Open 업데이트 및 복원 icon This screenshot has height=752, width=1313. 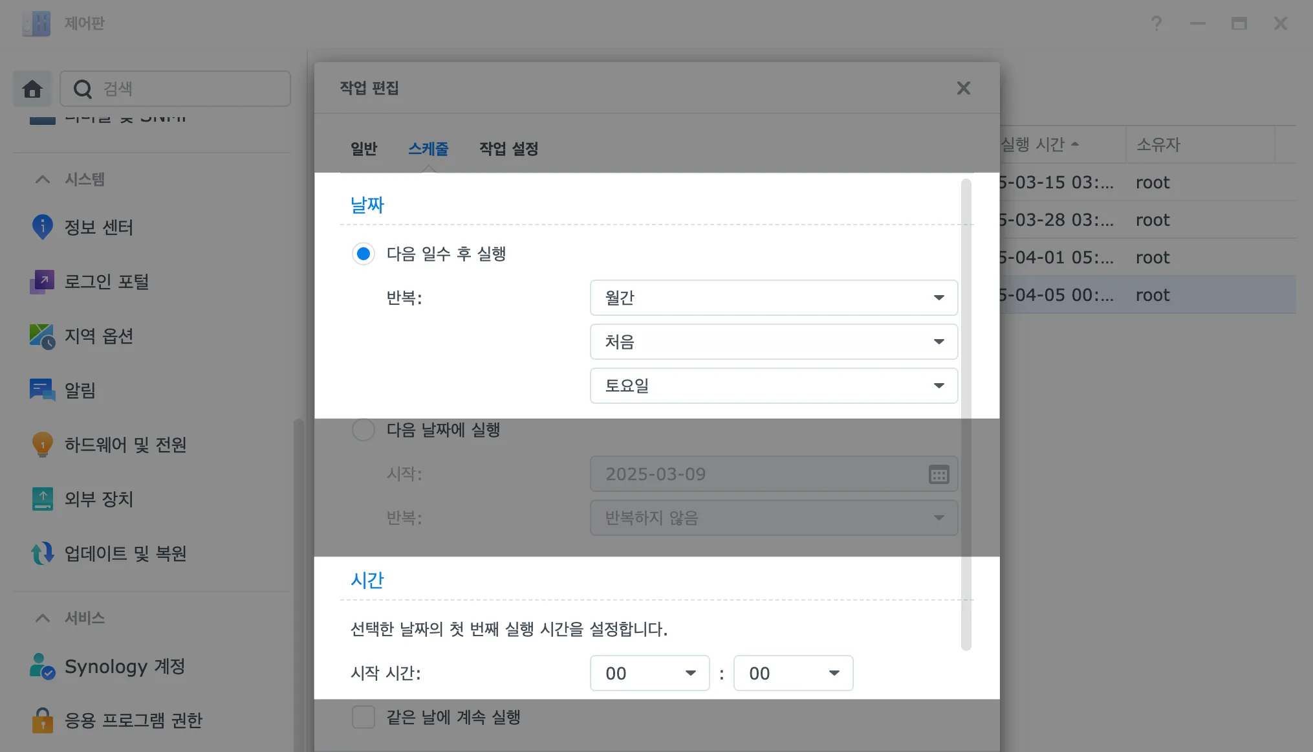[x=42, y=553]
